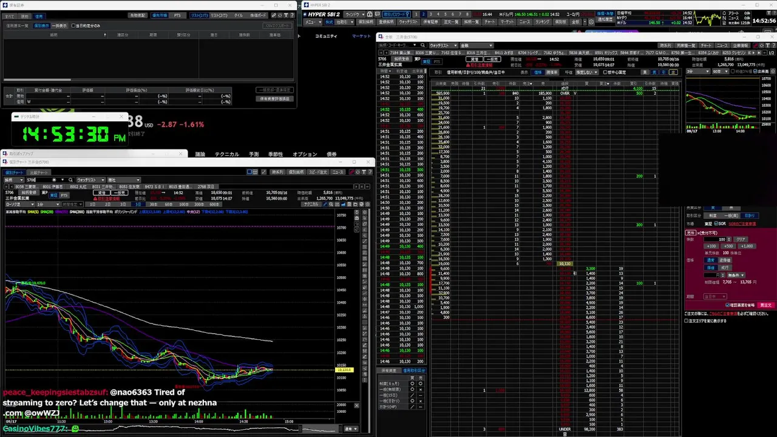Screen dimensions: 777x437
Task: Click horizontal scrollbar in top-left holdings window
Action: click(36, 79)
